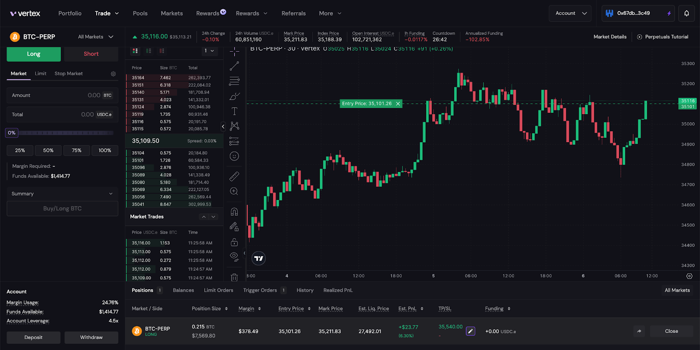Select the text annotation tool
The width and height of the screenshot is (700, 350).
[234, 111]
